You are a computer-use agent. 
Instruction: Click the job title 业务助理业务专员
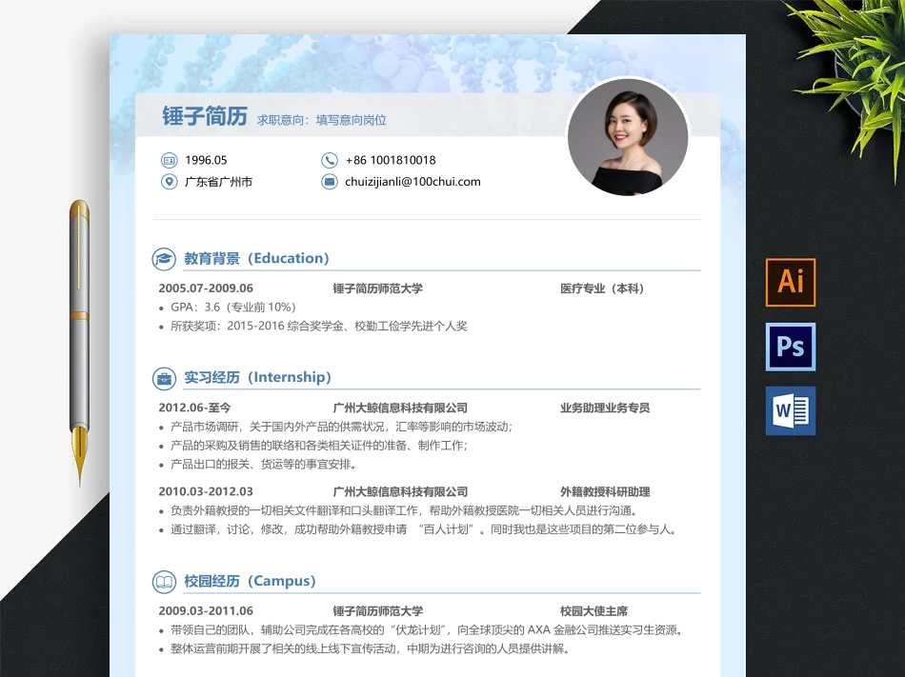pos(605,408)
